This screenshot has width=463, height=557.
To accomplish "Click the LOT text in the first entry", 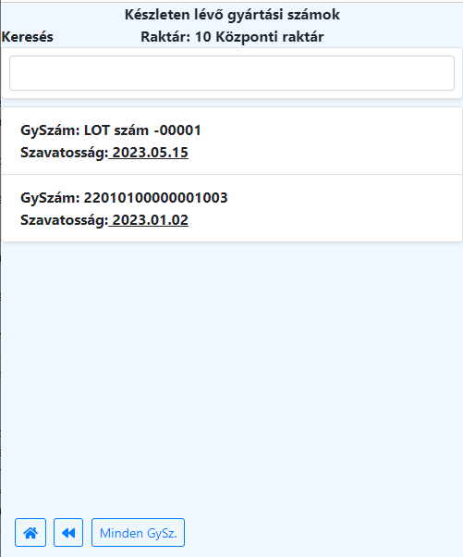I will point(96,130).
